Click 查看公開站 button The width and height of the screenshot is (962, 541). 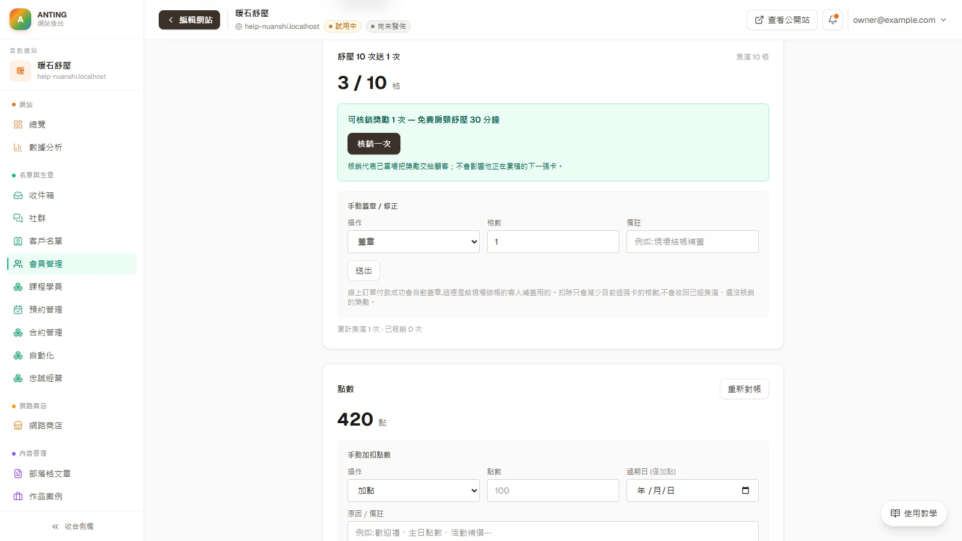(x=782, y=20)
